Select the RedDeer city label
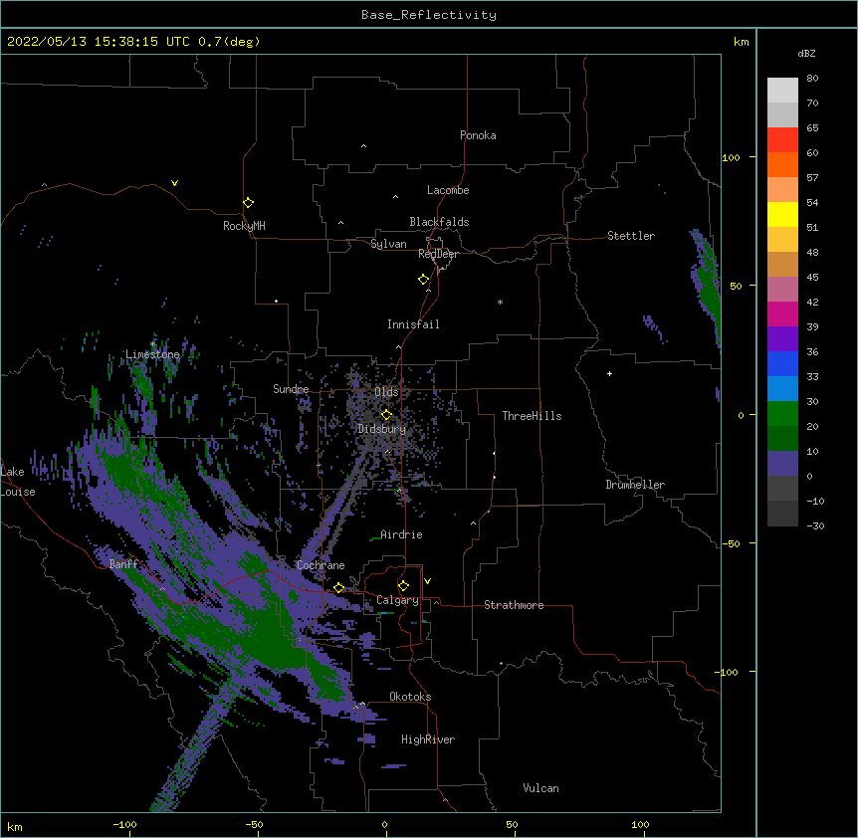858x838 pixels. point(438,254)
